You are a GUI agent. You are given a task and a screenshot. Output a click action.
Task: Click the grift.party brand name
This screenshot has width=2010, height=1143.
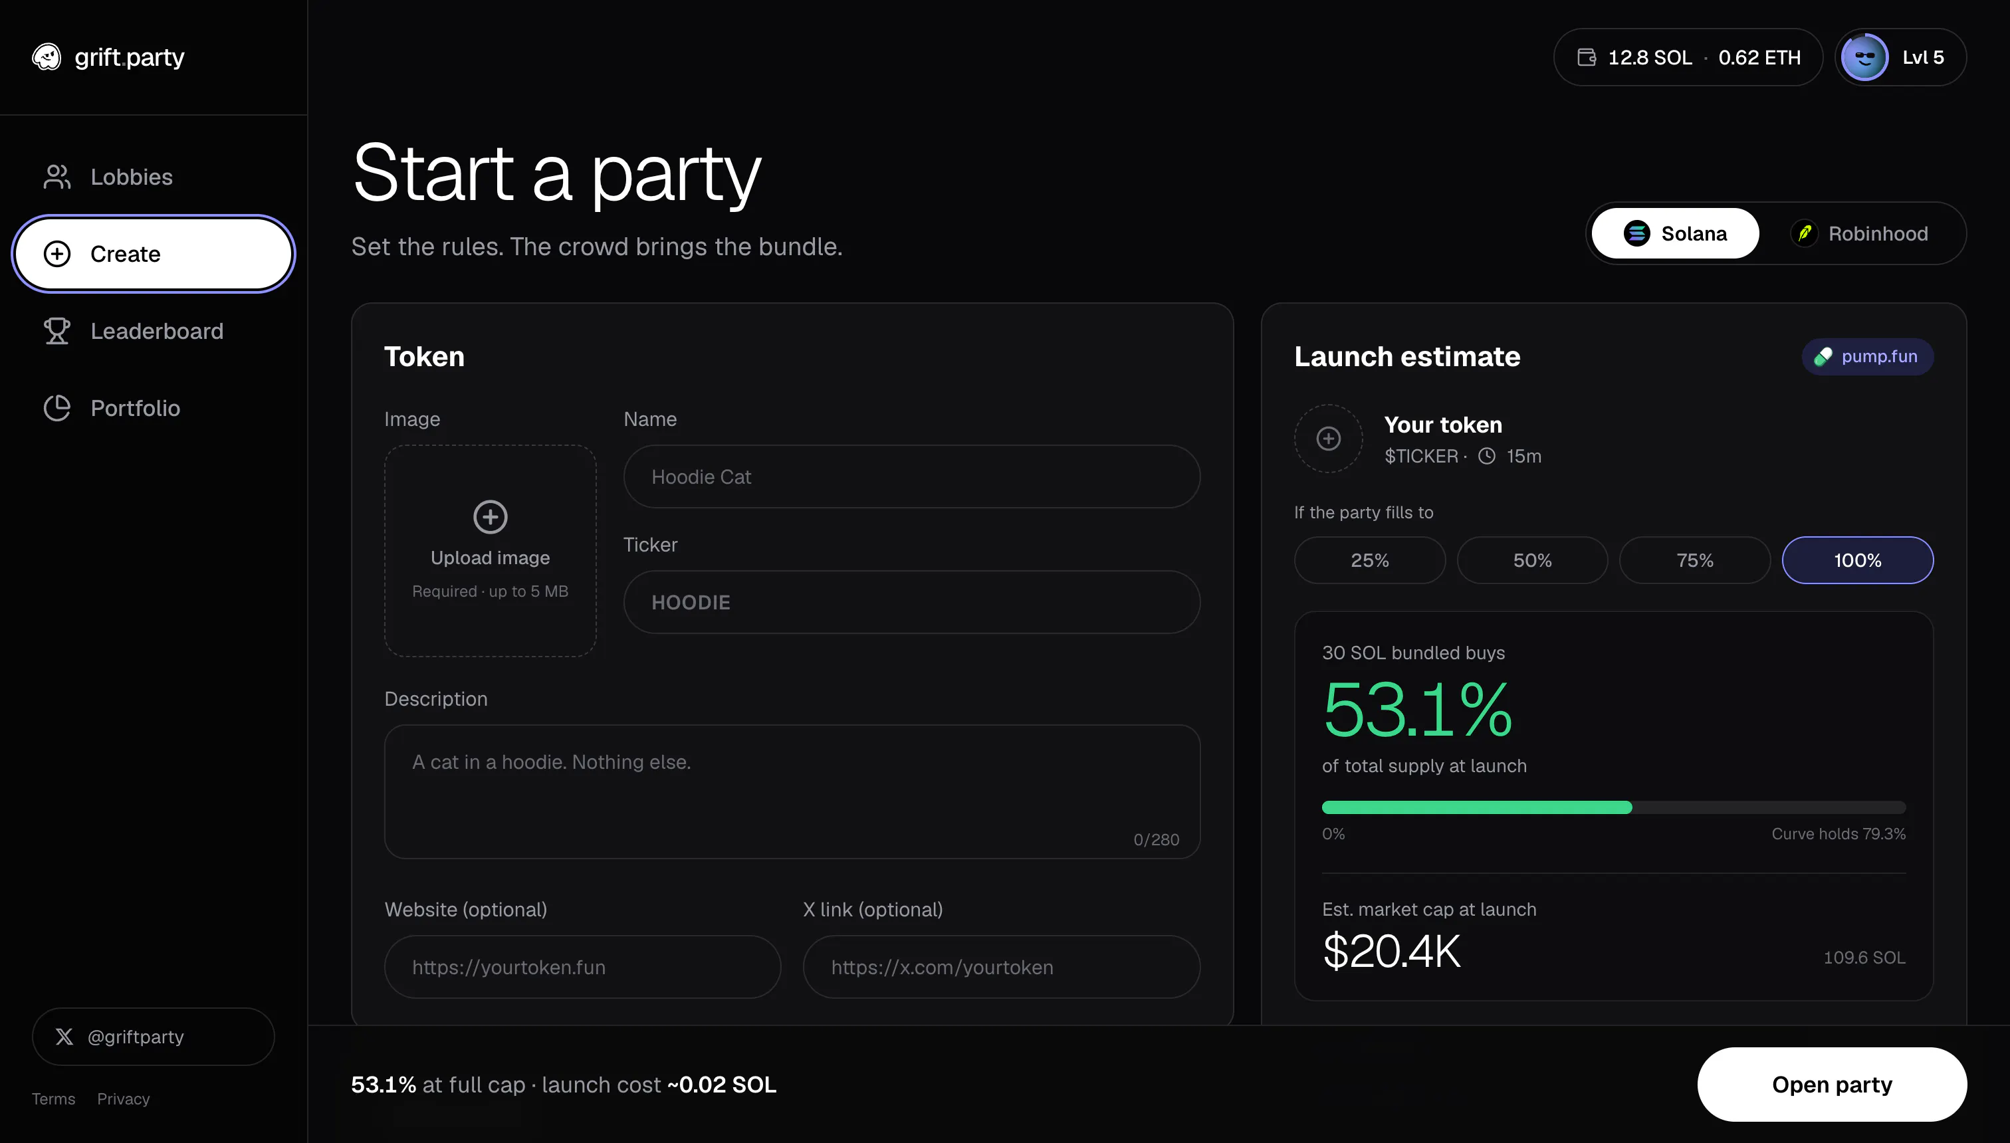(x=130, y=57)
